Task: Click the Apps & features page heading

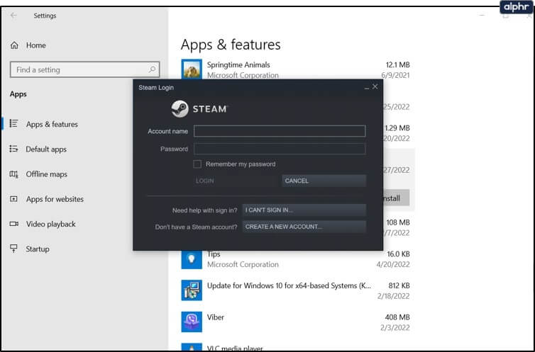Action: 231,45
